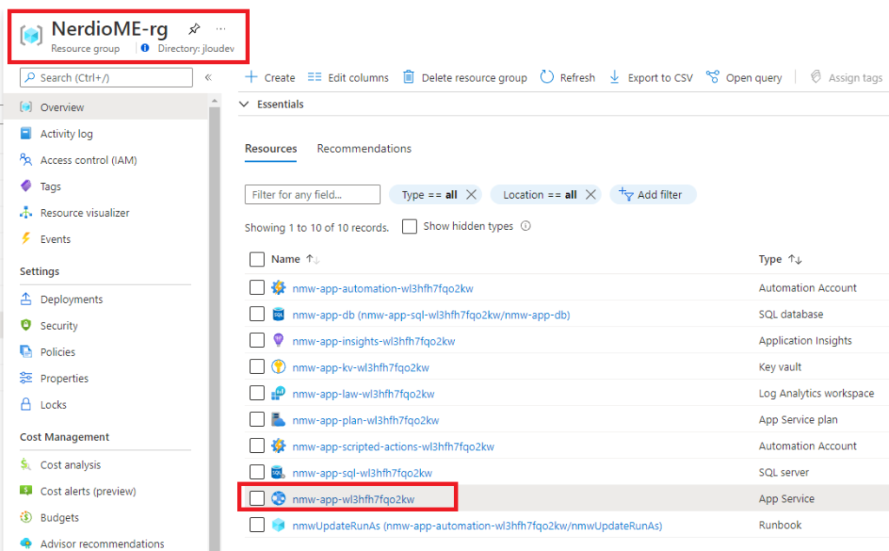Click the info icon next to Show hidden types
Screen dimensions: 889x551
(525, 226)
